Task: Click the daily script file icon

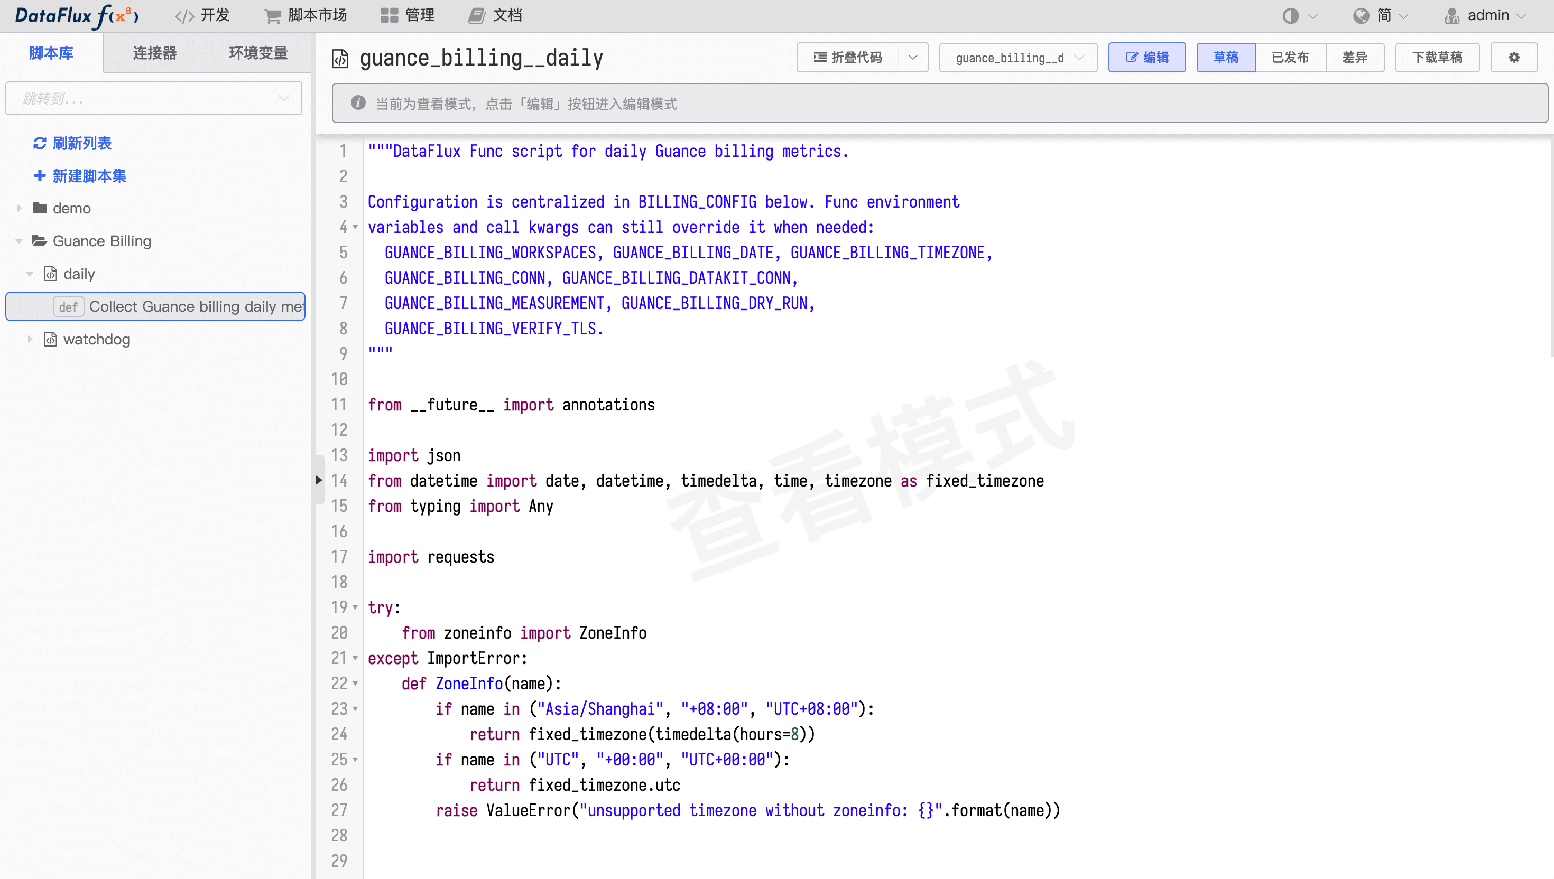Action: coord(51,274)
